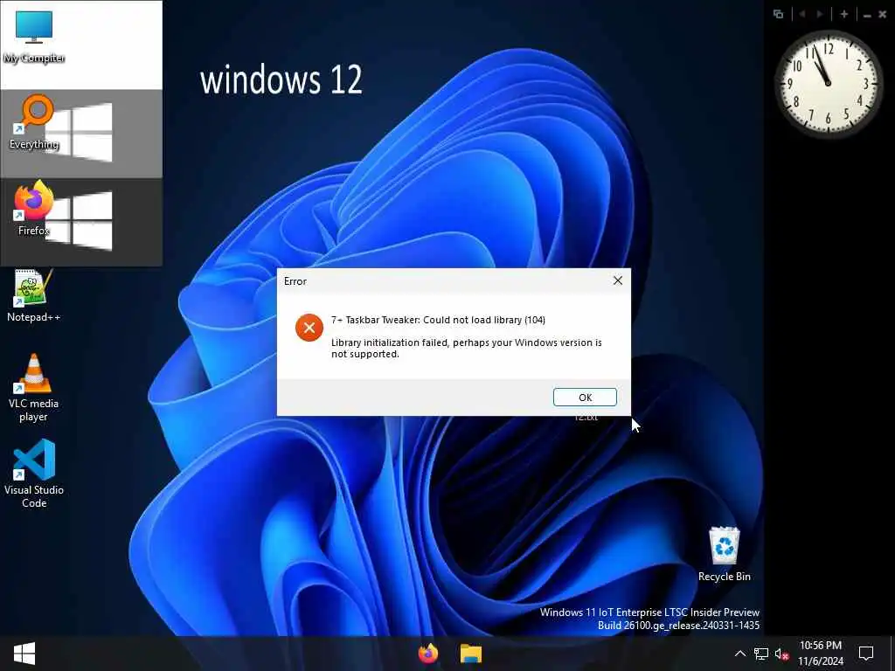Click the error message title text

438,320
